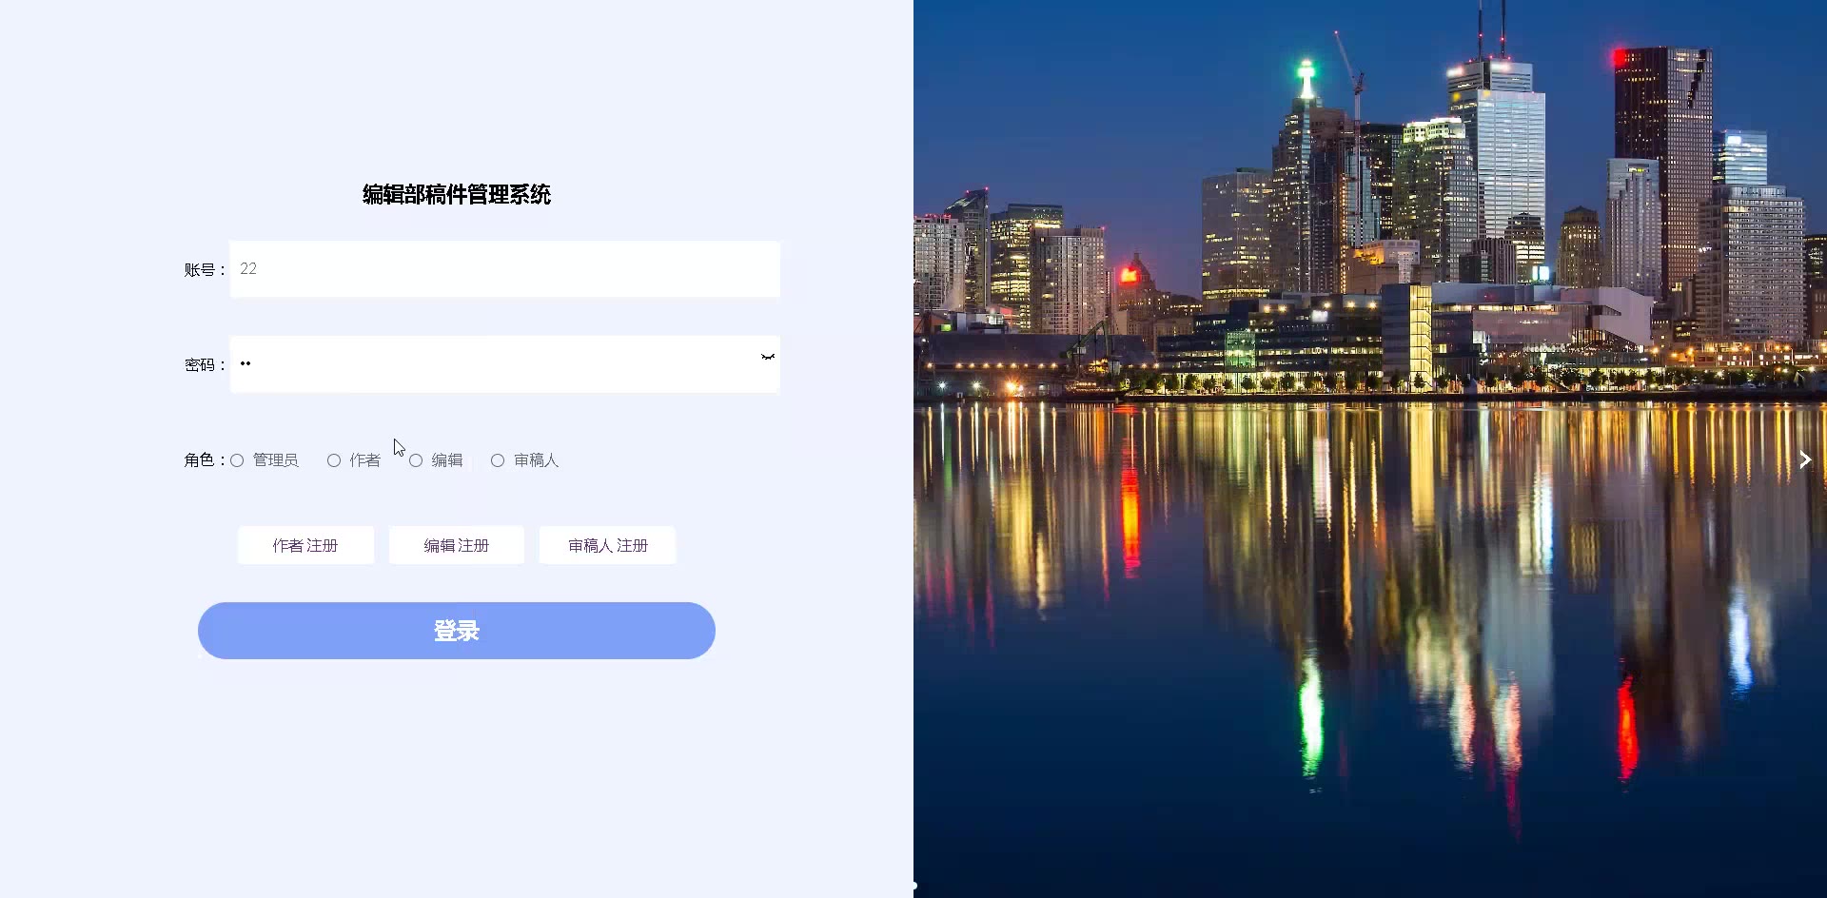Click the 编辑部稿件管理系统 title
This screenshot has height=898, width=1827.
pyautogui.click(x=457, y=194)
